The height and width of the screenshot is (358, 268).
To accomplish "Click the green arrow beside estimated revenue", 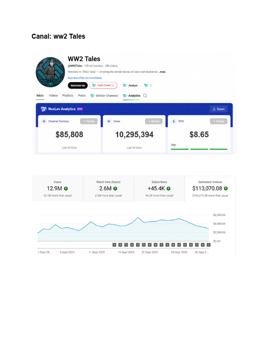I will 226,188.
